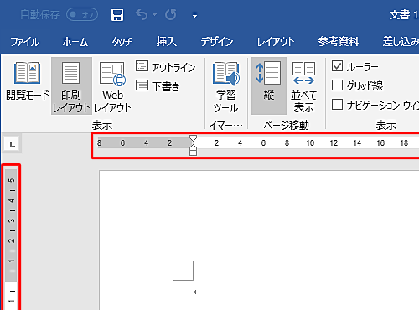Screen dimensions: 419x310
Task: Switch to Web レイアウト view
Action: pos(112,86)
